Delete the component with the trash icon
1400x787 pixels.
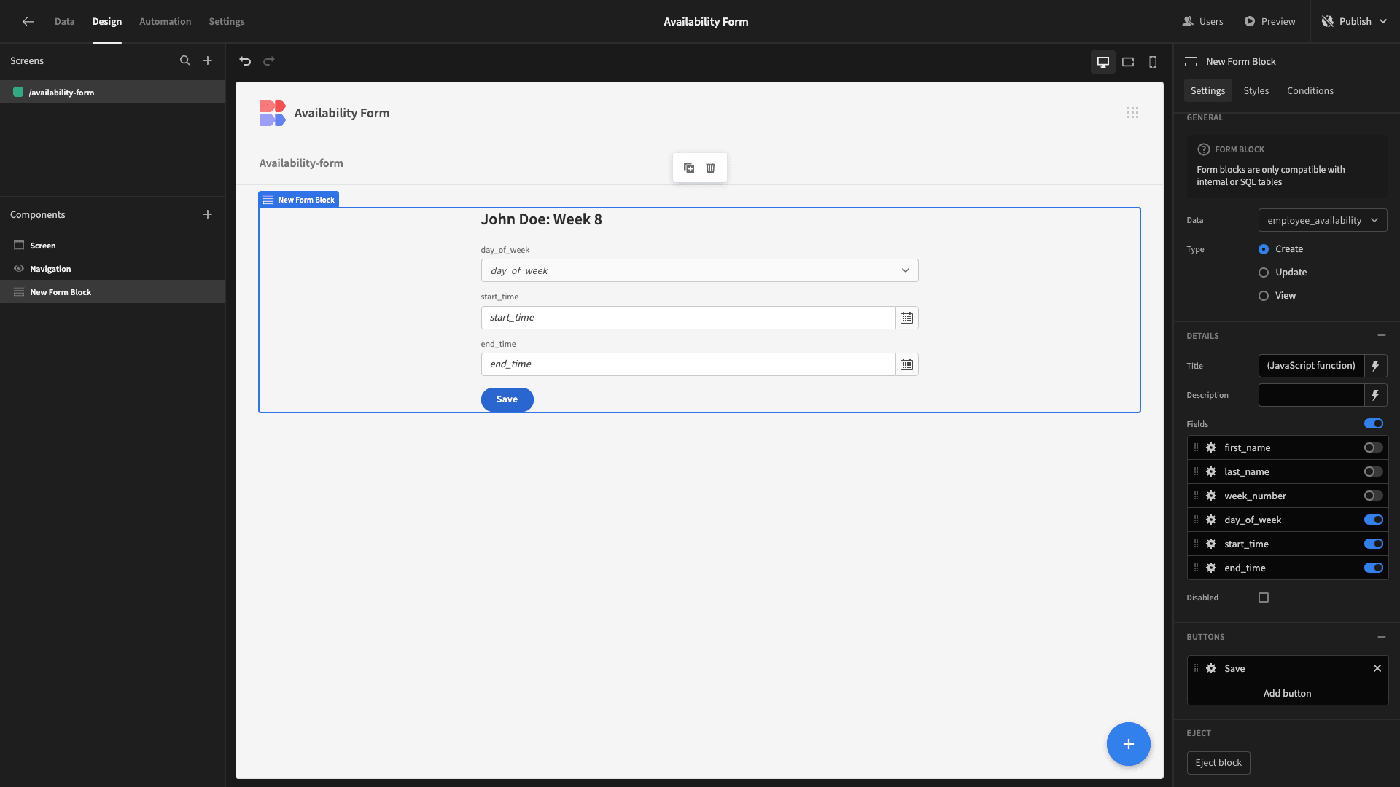[711, 168]
